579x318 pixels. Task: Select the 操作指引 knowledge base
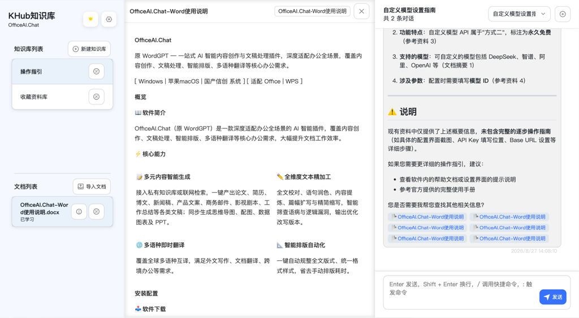click(62, 72)
